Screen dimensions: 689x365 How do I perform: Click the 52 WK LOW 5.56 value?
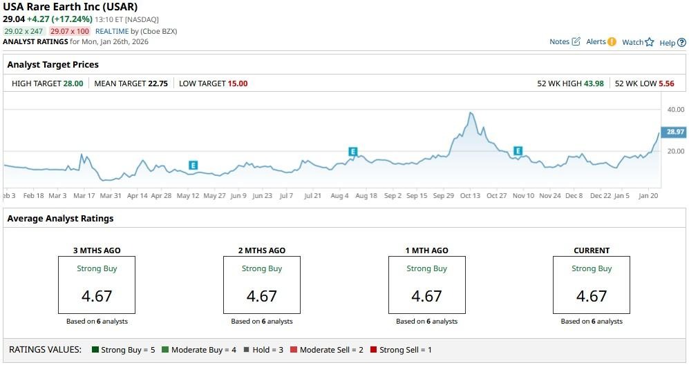[666, 83]
